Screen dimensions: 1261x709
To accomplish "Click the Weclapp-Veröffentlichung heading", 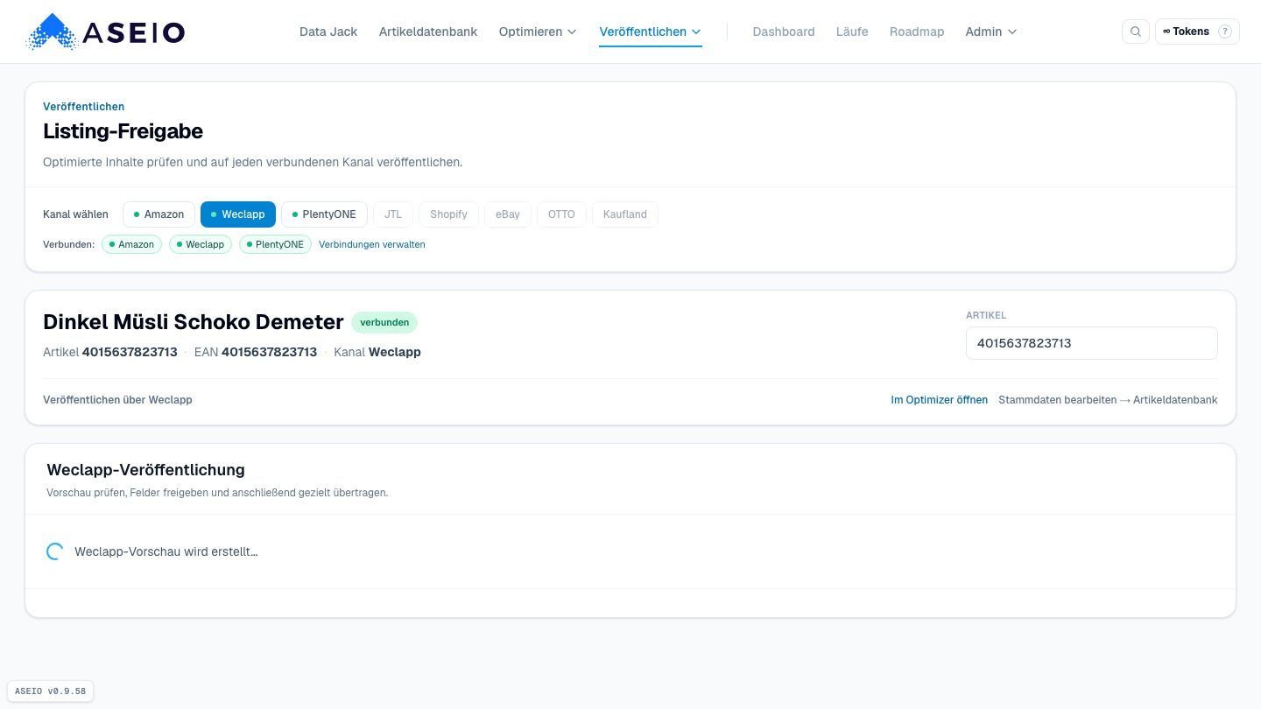I will tap(145, 470).
